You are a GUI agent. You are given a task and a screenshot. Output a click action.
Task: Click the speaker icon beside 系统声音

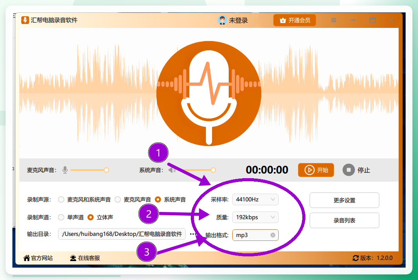[x=172, y=170]
